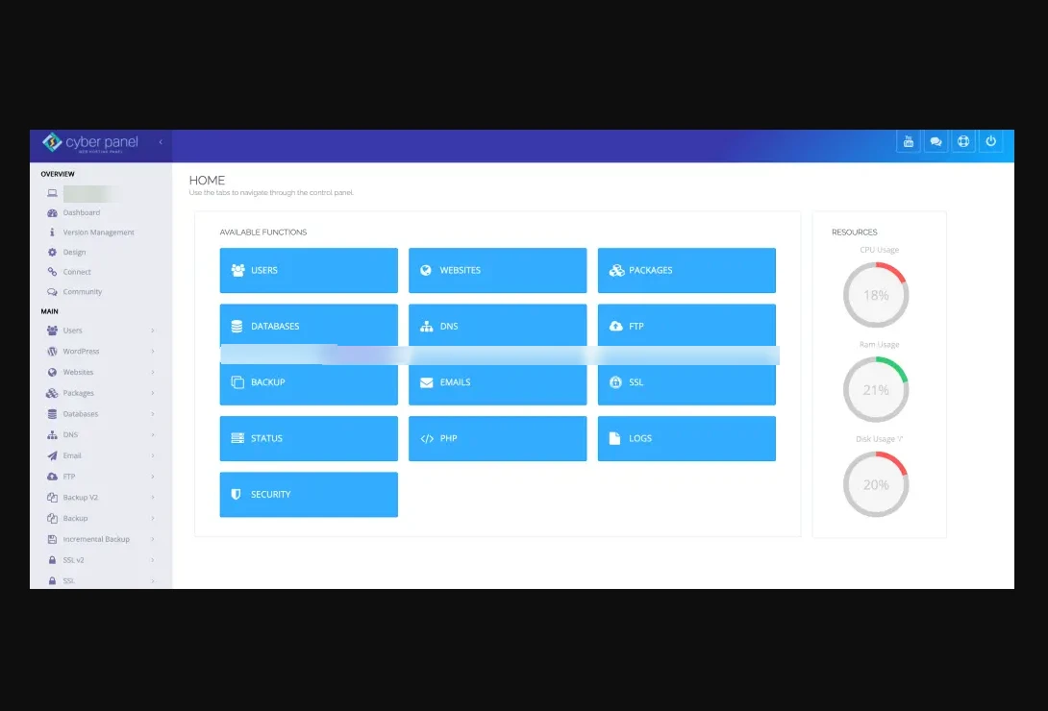Open the help lifebuoy icon
Image resolution: width=1048 pixels, height=711 pixels.
pos(963,141)
